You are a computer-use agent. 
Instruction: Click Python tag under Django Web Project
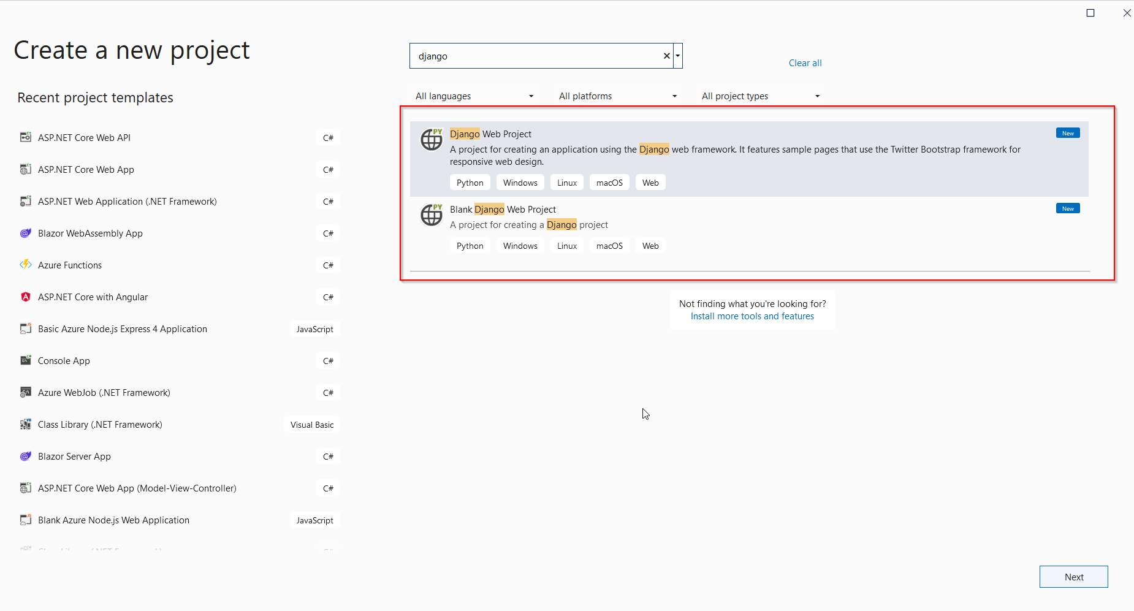[x=470, y=183]
